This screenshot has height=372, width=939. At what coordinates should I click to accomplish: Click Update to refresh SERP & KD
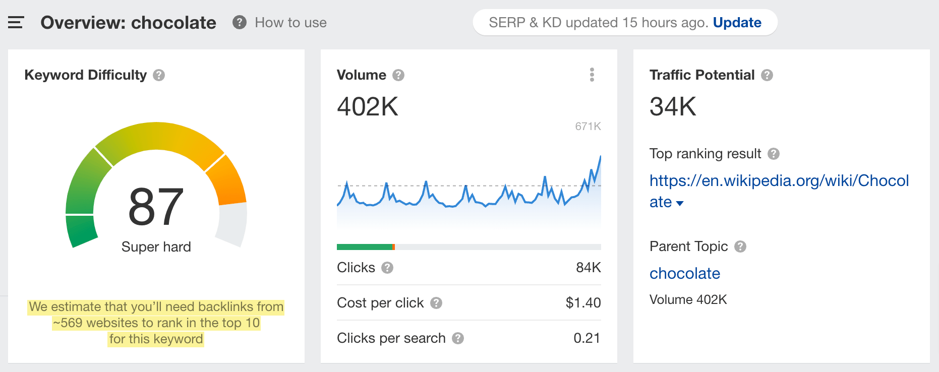coord(737,23)
